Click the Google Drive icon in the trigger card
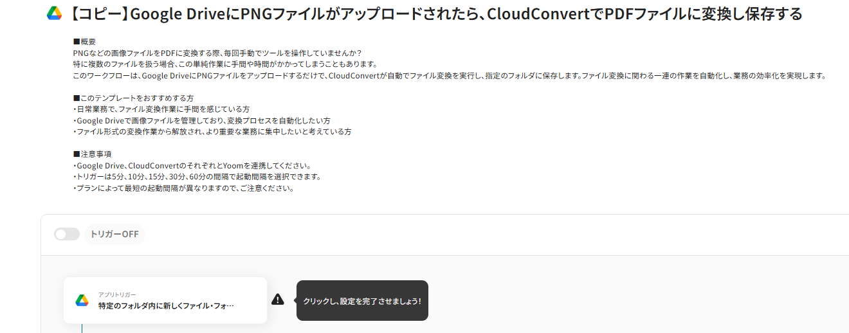The width and height of the screenshot is (849, 333). (82, 300)
